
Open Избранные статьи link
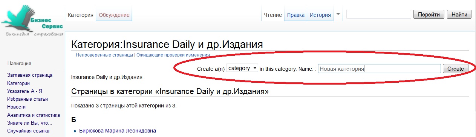[x=28, y=99]
